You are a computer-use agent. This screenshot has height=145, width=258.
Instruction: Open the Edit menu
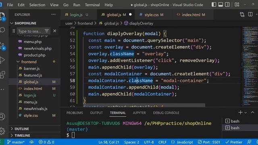pyautogui.click(x=21, y=5)
